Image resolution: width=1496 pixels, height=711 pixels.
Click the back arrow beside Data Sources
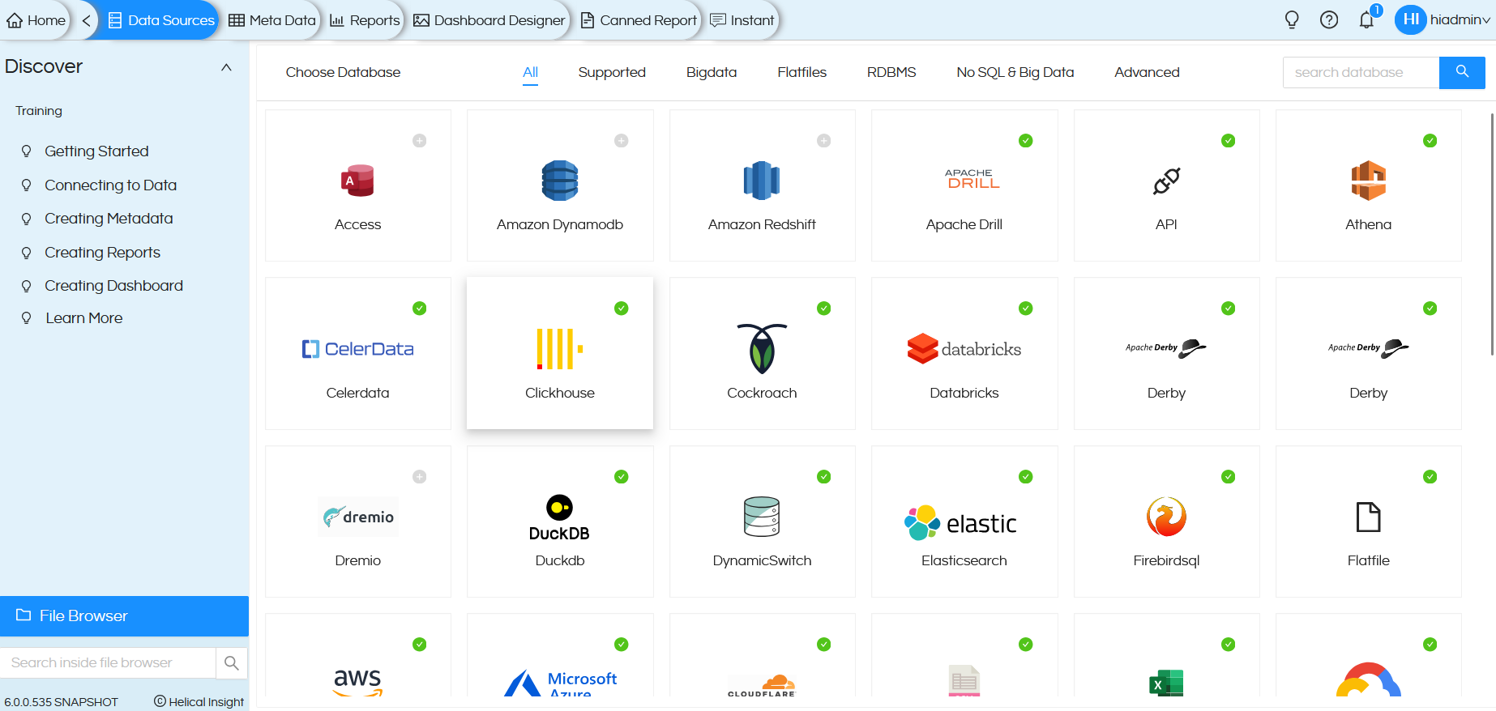point(86,20)
